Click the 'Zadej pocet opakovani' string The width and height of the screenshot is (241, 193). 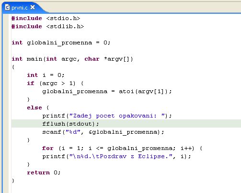click(117, 116)
